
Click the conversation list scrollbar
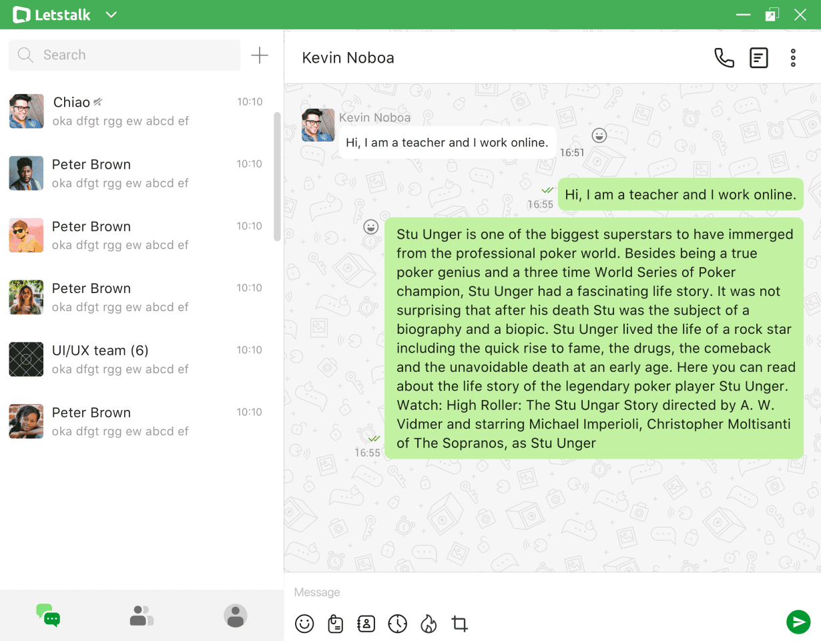click(277, 177)
